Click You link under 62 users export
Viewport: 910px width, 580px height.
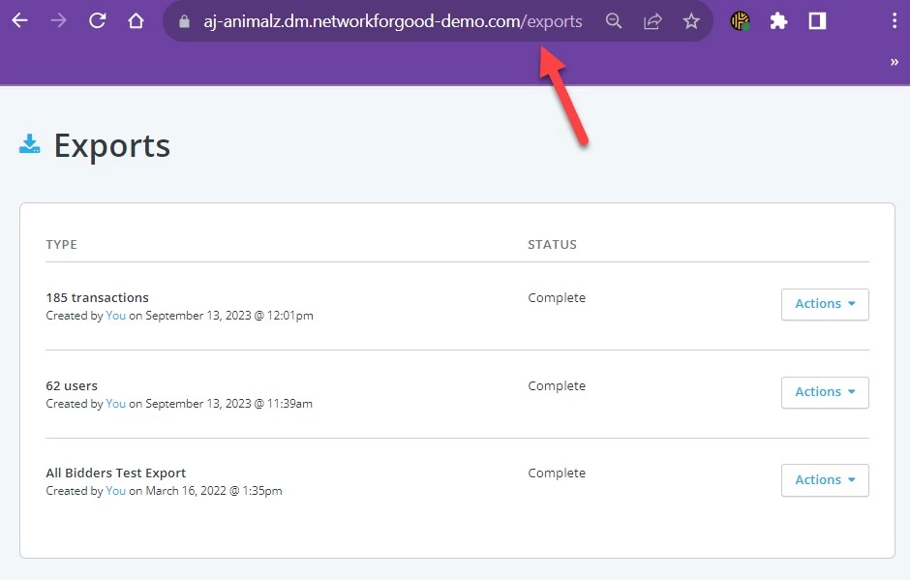coord(115,403)
